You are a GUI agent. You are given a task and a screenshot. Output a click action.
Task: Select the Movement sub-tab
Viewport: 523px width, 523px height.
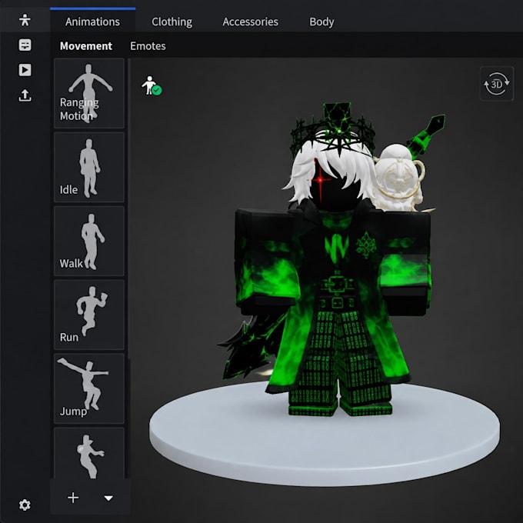pos(86,46)
